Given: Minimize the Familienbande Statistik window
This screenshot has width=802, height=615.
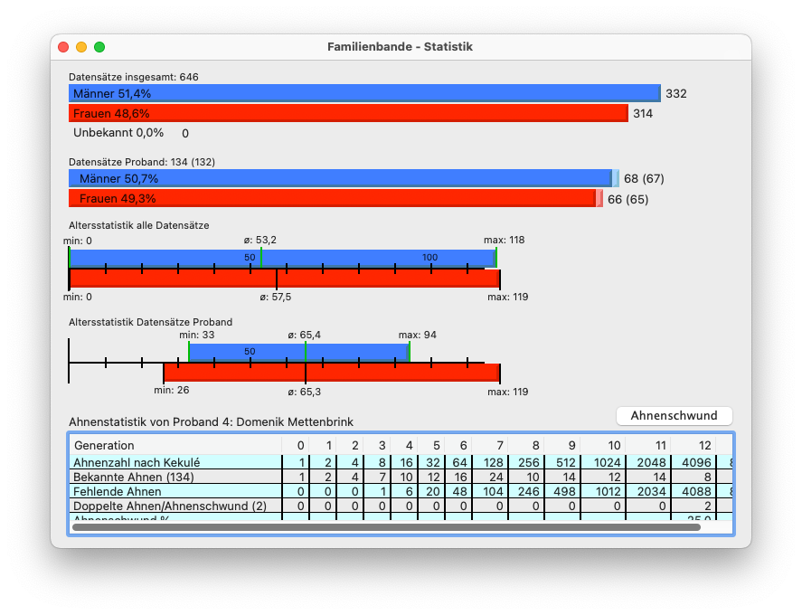Looking at the screenshot, I should [x=81, y=47].
